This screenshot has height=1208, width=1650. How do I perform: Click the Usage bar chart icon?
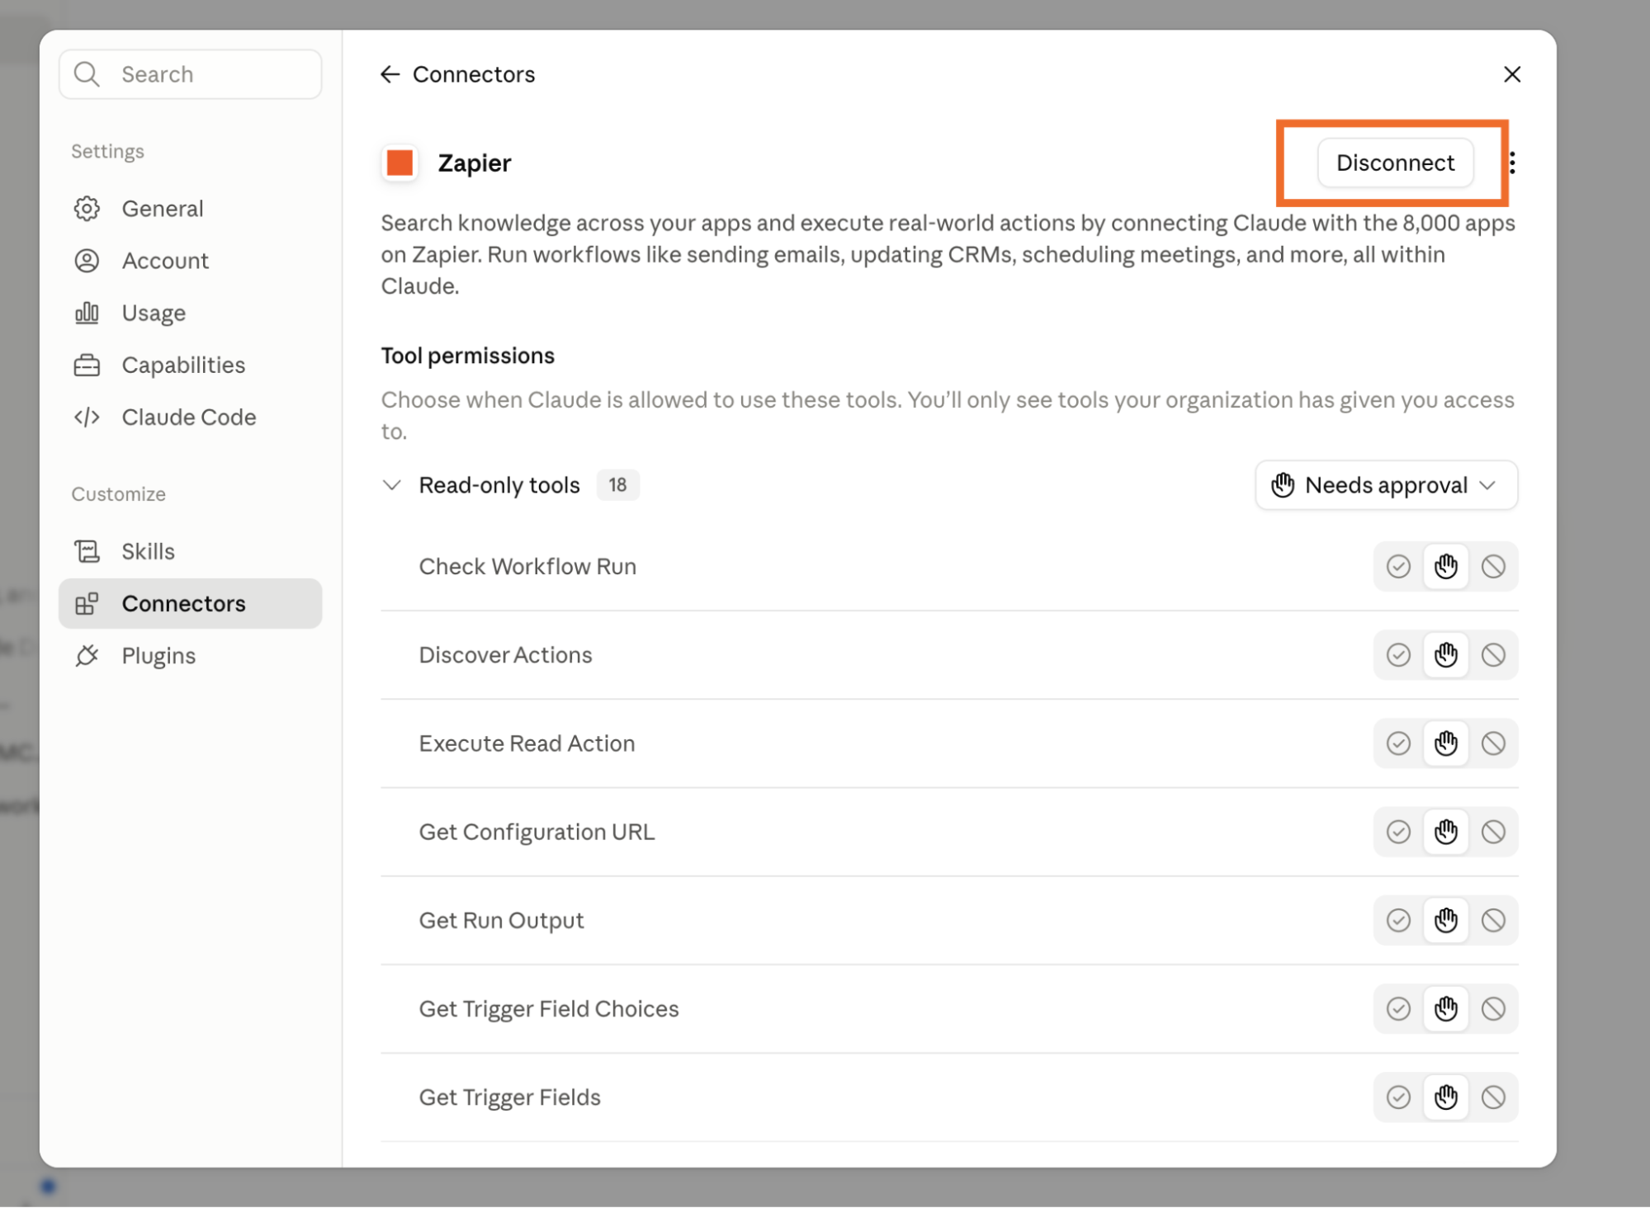tap(87, 313)
